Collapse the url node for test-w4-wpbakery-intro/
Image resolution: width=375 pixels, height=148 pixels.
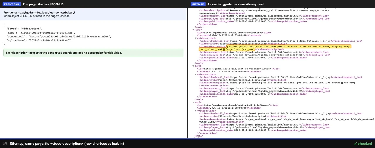[x=193, y=66]
